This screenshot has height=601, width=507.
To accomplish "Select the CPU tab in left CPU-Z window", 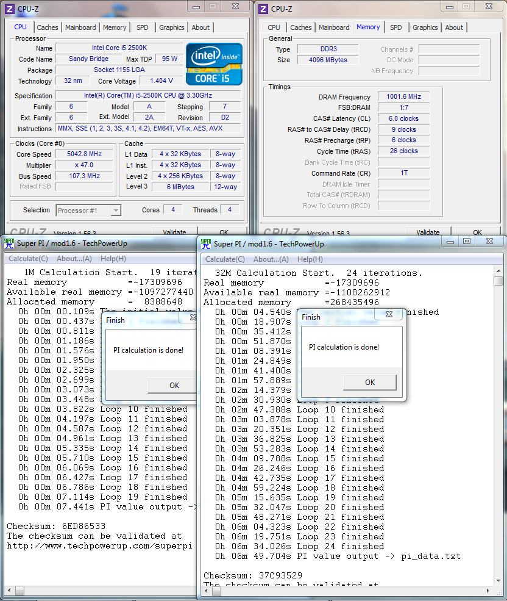I will click(x=20, y=27).
